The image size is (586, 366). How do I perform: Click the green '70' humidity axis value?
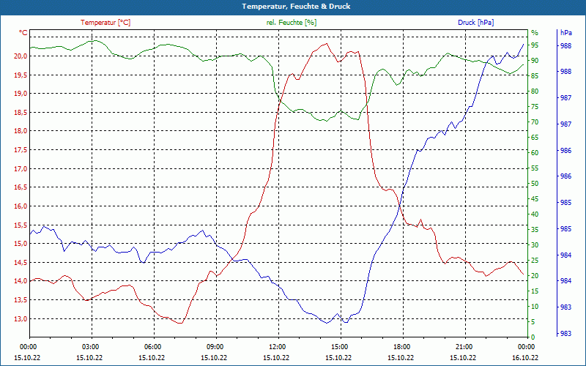[535, 122]
